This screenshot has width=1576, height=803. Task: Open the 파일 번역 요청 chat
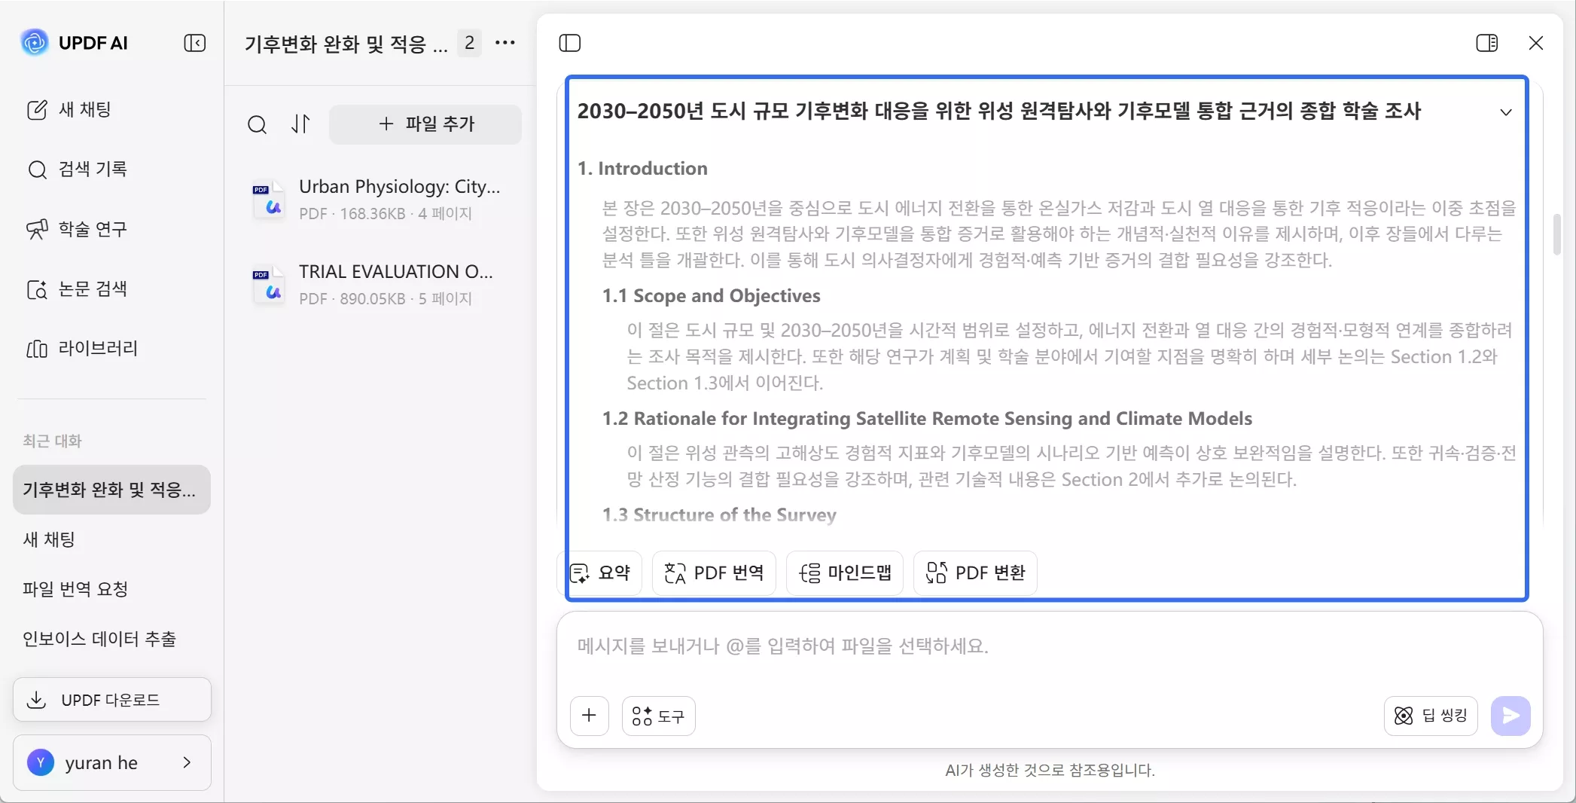[x=76, y=590]
